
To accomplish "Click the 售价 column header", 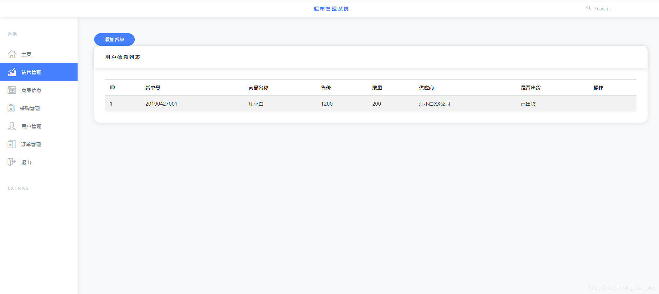I will coord(326,88).
